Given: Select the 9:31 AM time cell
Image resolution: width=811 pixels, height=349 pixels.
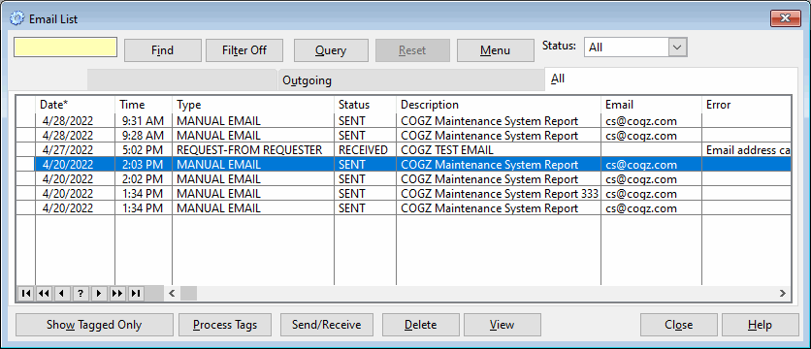Looking at the screenshot, I should click(144, 121).
